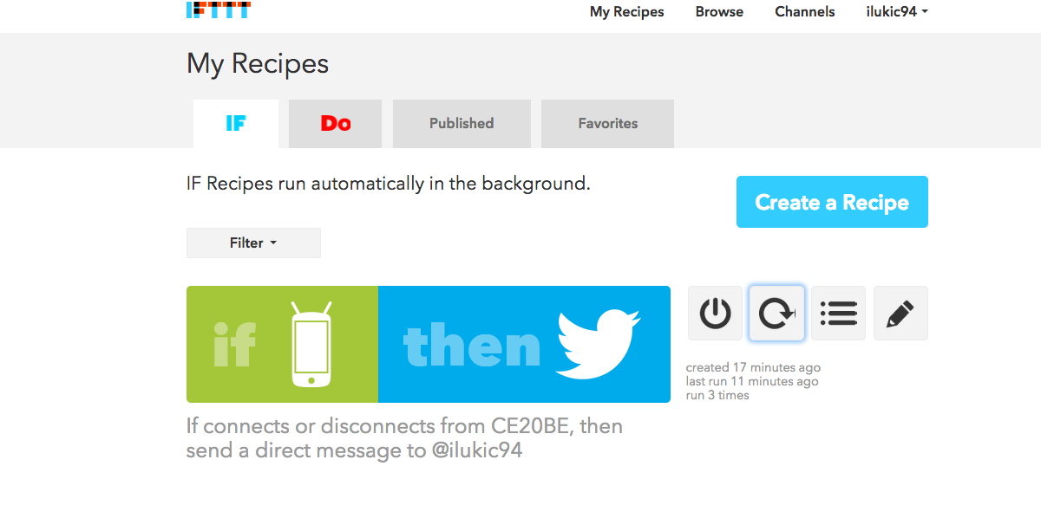Open My Recipes in the navigation
This screenshot has width=1041, height=505.
click(x=626, y=12)
